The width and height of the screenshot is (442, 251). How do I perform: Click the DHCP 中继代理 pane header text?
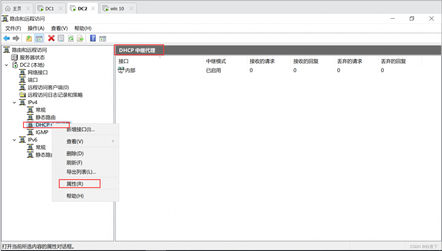(137, 50)
